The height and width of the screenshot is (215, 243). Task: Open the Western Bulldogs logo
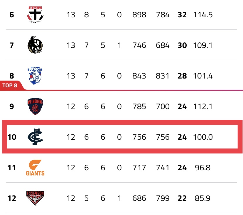pyautogui.click(x=35, y=76)
